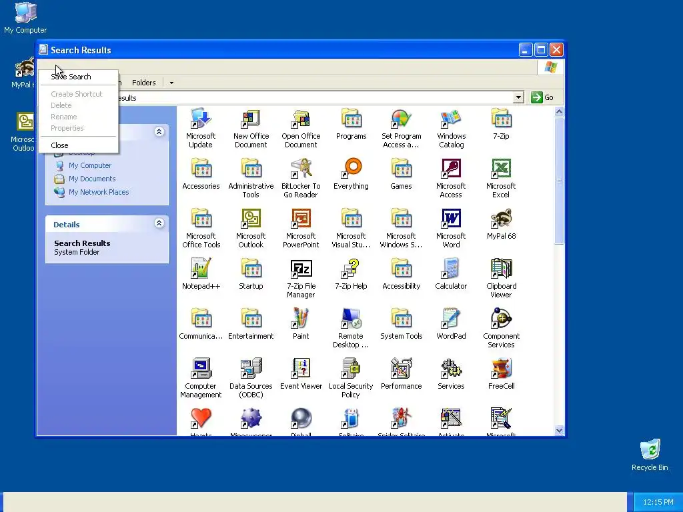
Task: Select the Microsoft Access shortcut
Action: tap(452, 179)
